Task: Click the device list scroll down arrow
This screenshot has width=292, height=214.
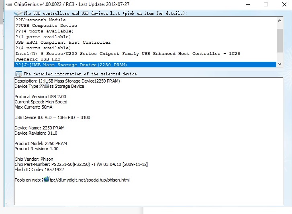Action: (x=280, y=64)
